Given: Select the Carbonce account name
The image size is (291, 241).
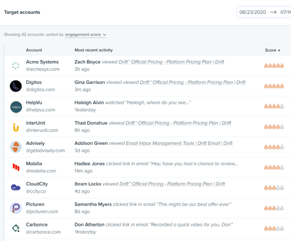Looking at the screenshot, I should [x=37, y=225].
